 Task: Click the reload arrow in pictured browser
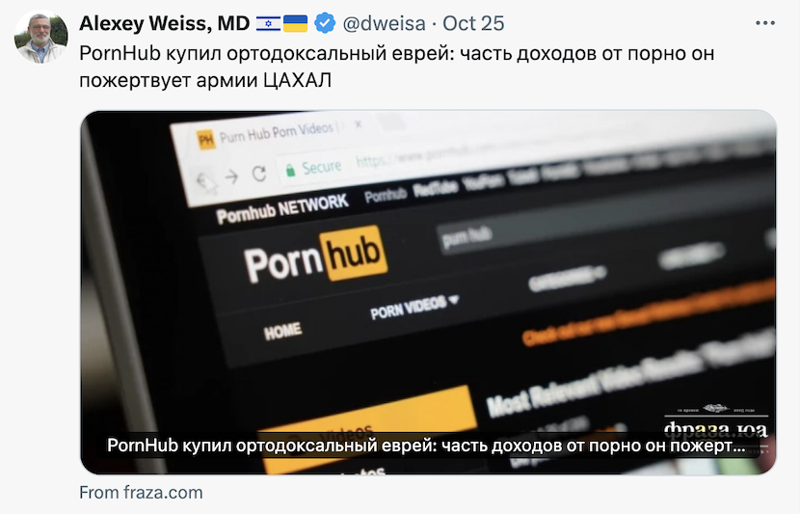[259, 174]
